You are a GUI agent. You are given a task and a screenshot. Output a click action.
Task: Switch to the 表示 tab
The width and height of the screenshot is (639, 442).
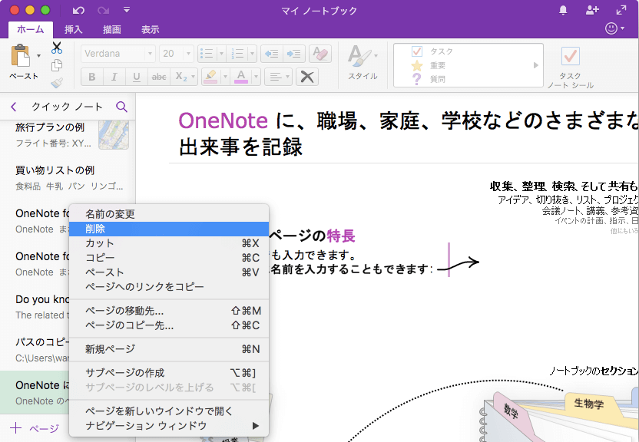click(150, 29)
